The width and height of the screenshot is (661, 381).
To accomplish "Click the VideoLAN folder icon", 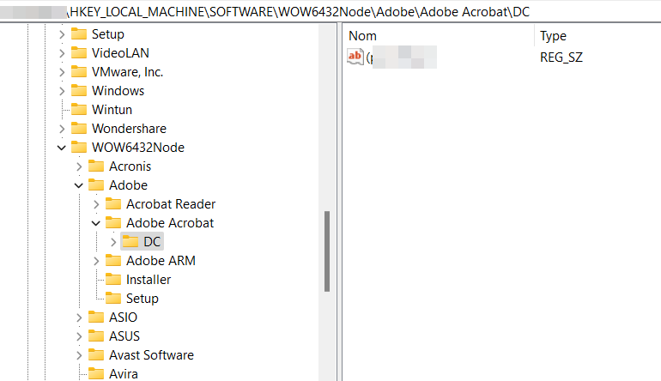I will pyautogui.click(x=79, y=52).
